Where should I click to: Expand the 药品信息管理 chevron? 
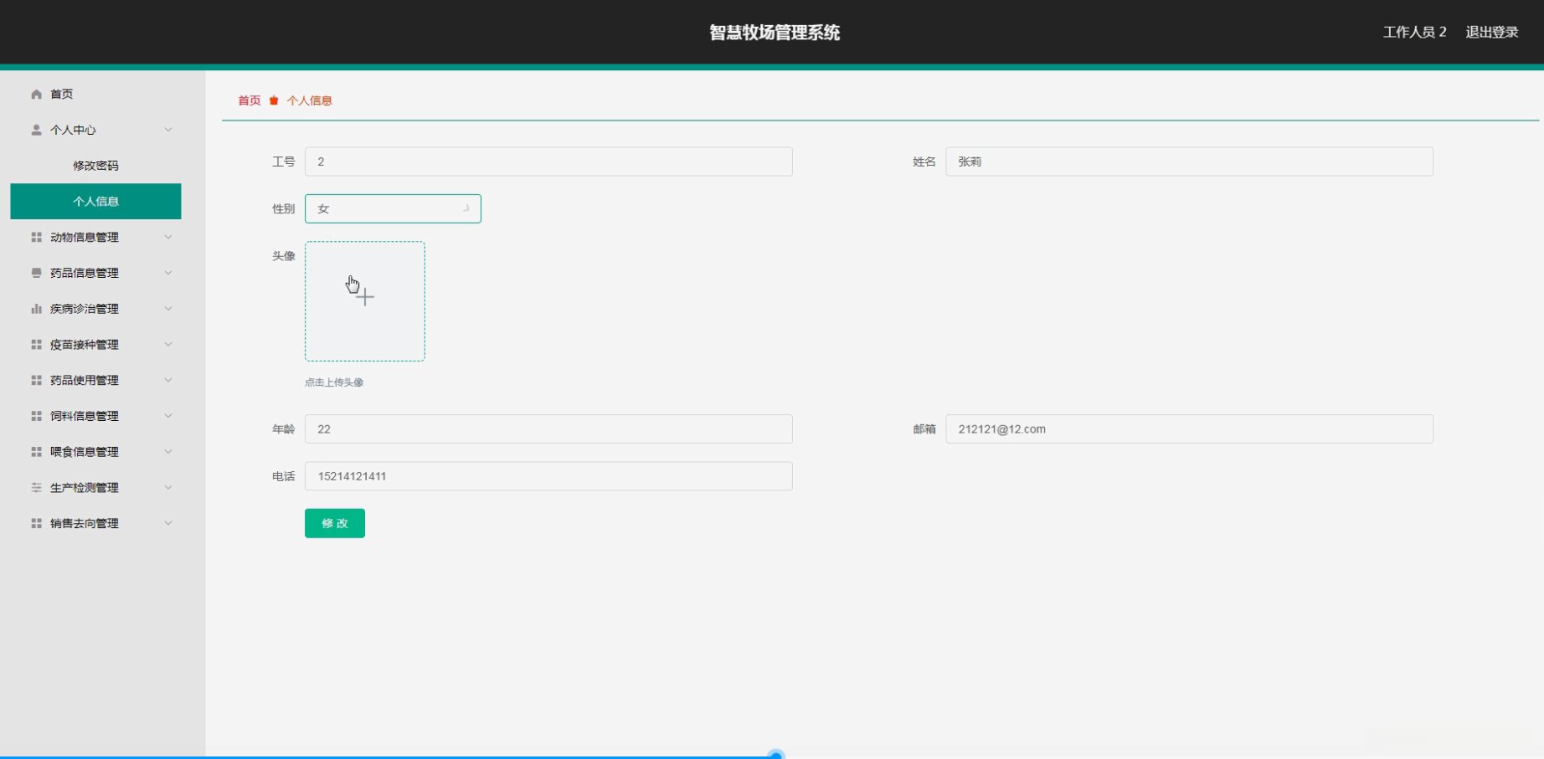[x=168, y=273]
